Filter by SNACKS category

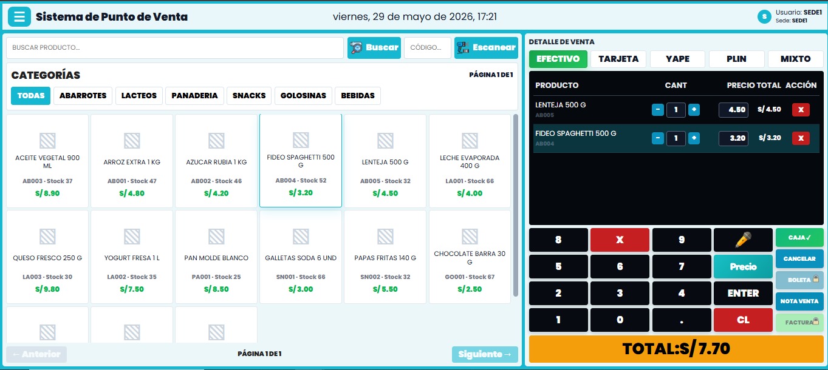click(249, 95)
